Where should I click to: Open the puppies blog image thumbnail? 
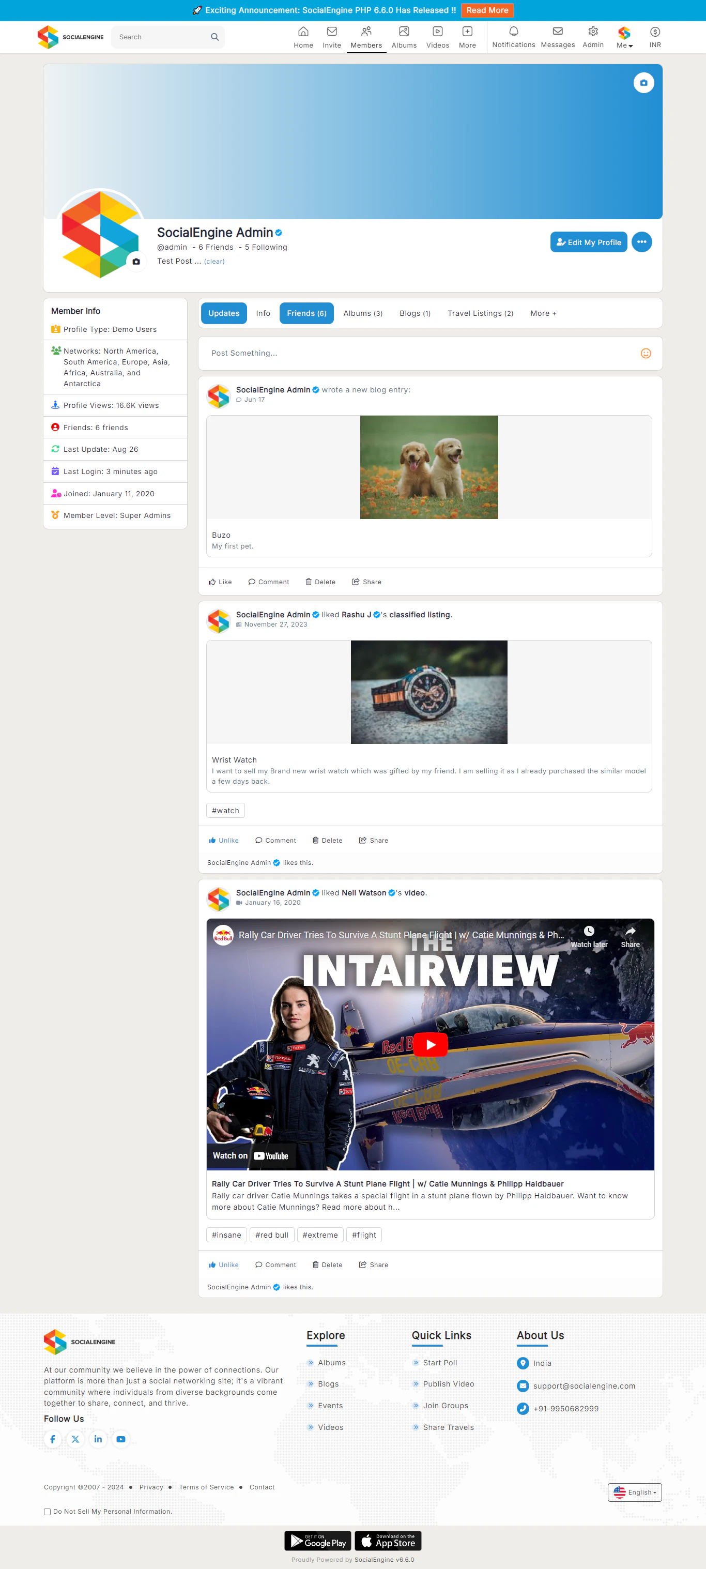(429, 467)
